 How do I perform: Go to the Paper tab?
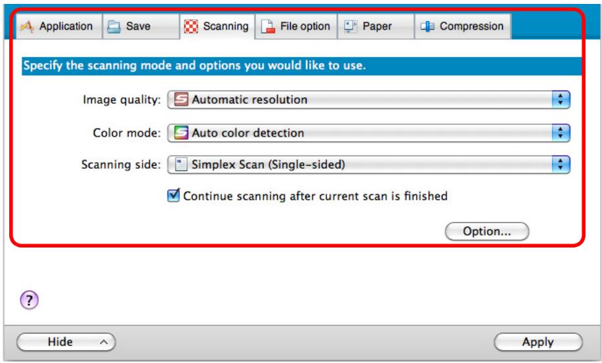click(x=376, y=26)
